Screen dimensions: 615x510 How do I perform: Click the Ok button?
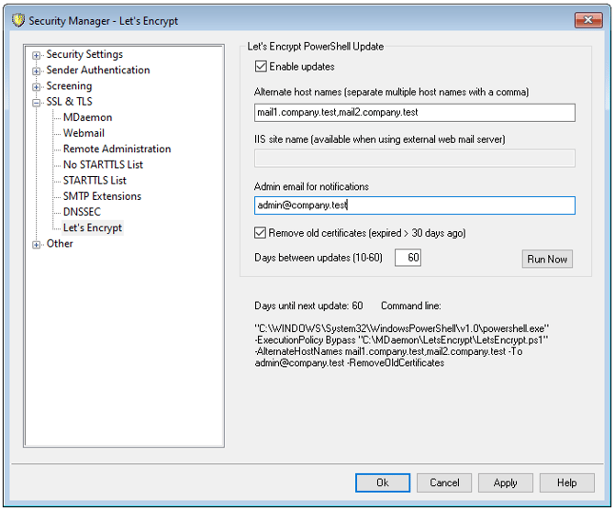(x=383, y=482)
